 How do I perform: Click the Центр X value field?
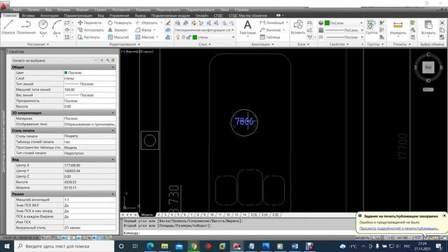[x=90, y=165]
